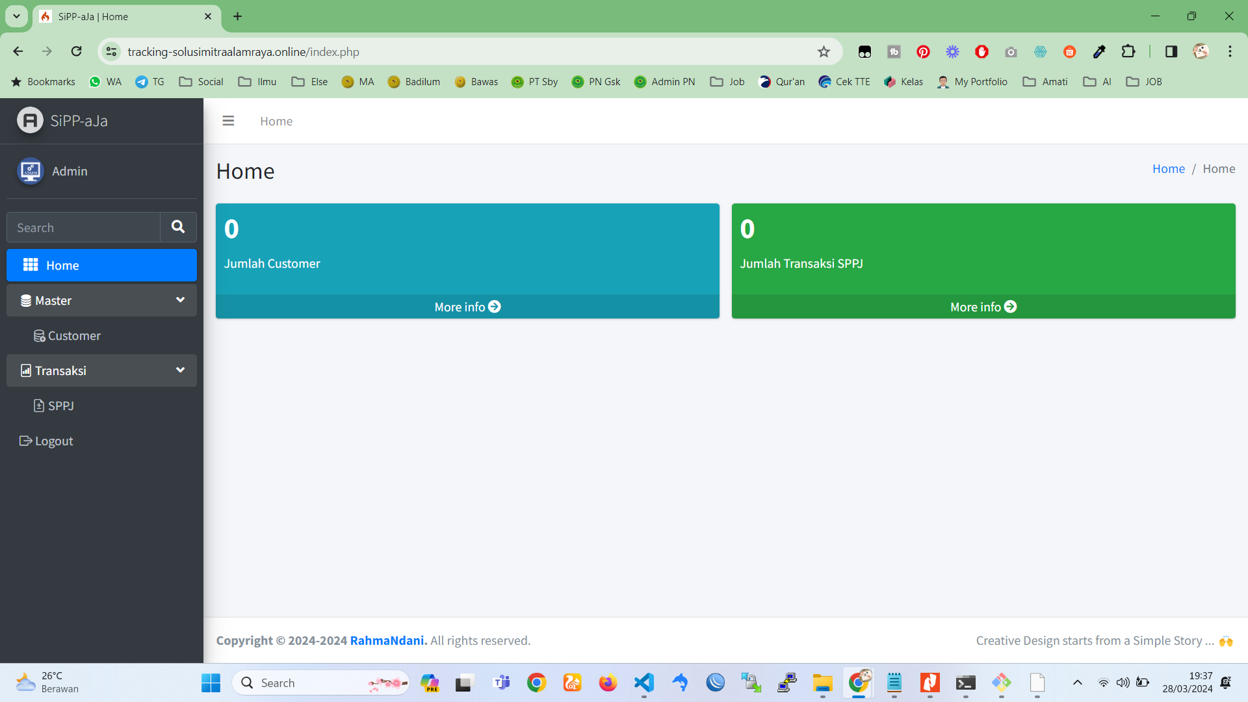View site information icon in address bar
The height and width of the screenshot is (702, 1248).
click(111, 51)
